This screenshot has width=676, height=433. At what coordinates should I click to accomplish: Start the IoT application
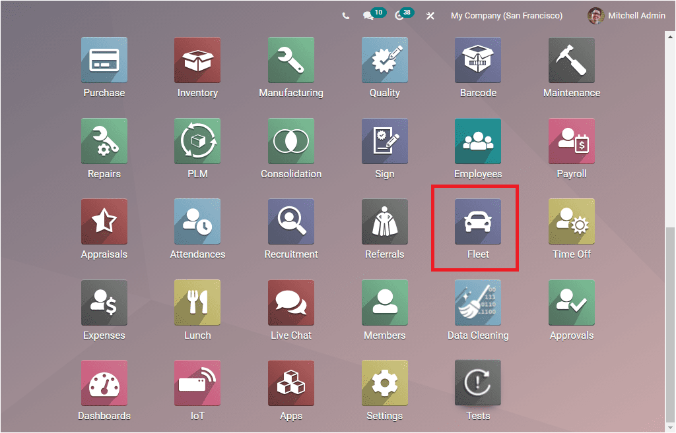(x=197, y=382)
